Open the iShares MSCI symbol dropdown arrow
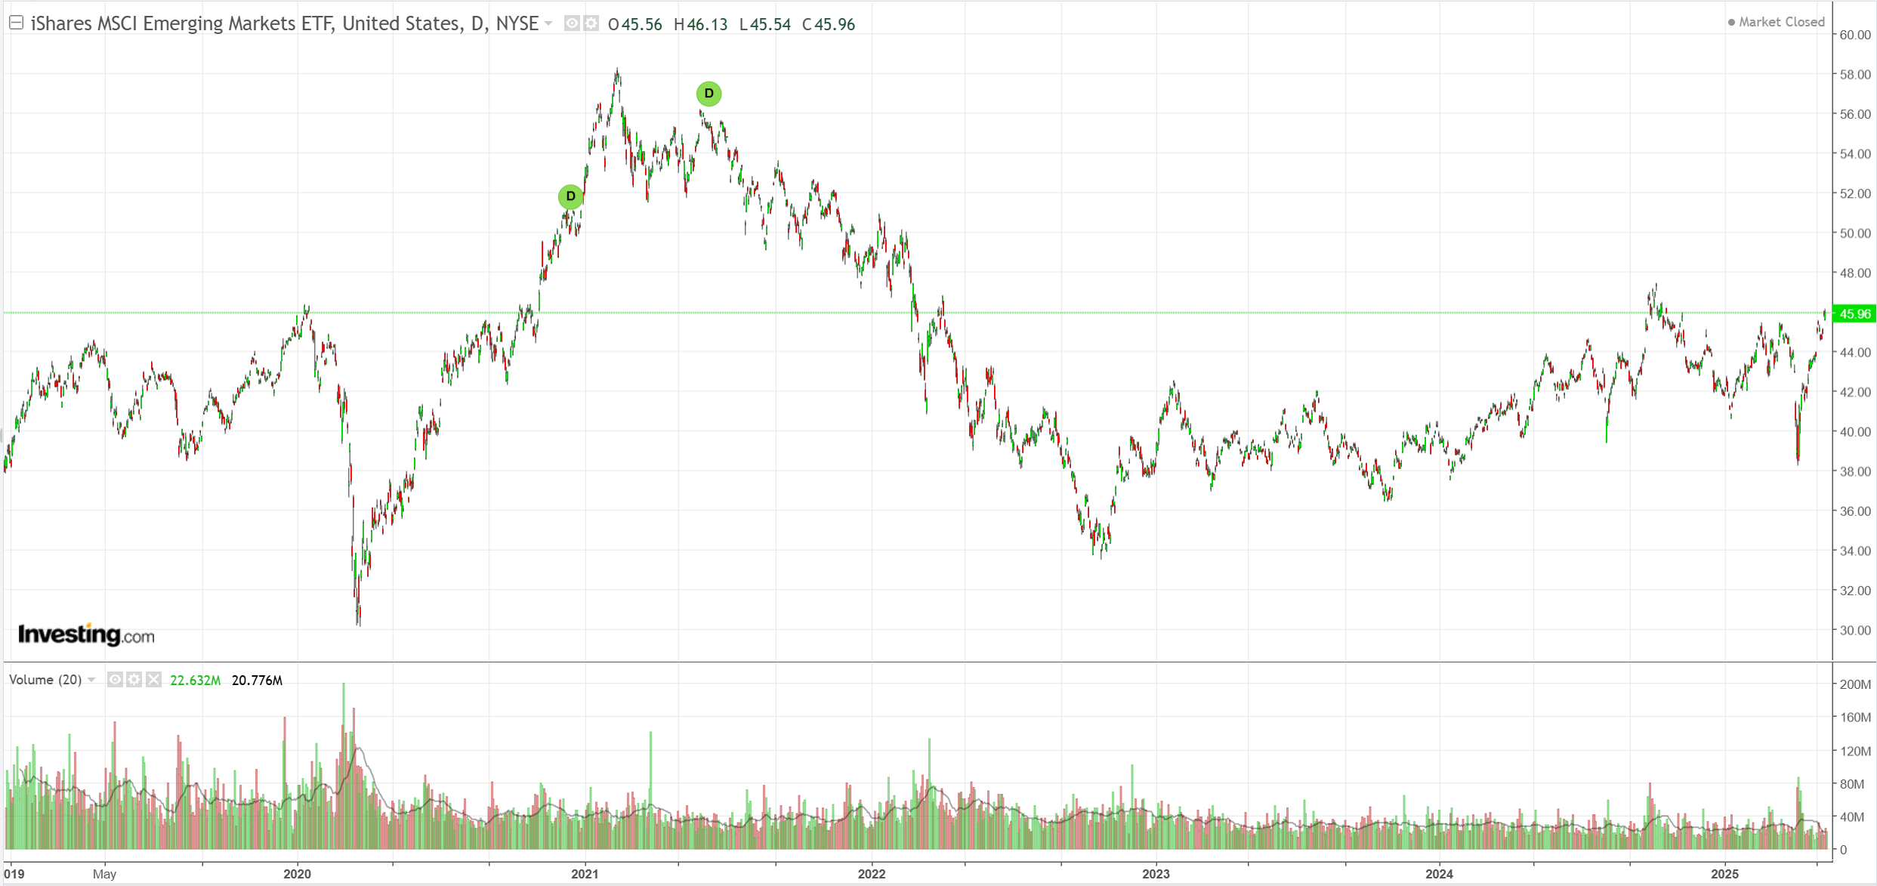1877x886 pixels. click(548, 24)
